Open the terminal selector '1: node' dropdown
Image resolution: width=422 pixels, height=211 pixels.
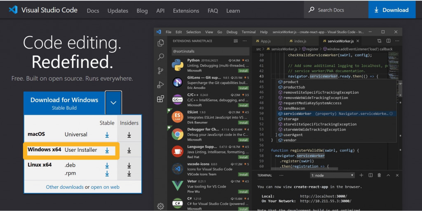coord(333,175)
